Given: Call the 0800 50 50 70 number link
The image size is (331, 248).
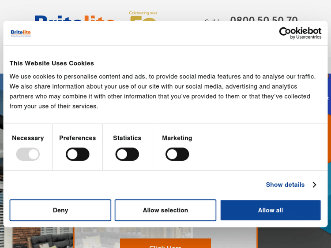Looking at the screenshot, I should (x=264, y=18).
